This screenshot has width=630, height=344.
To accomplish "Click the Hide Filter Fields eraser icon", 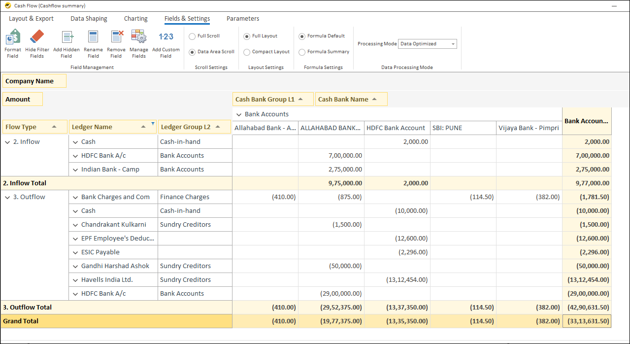I will click(x=37, y=37).
